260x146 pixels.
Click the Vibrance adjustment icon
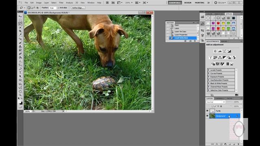click(210, 58)
